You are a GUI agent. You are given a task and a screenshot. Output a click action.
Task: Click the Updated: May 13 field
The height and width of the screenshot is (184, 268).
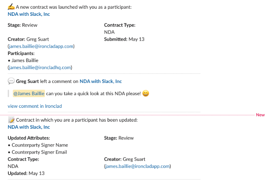26,173
